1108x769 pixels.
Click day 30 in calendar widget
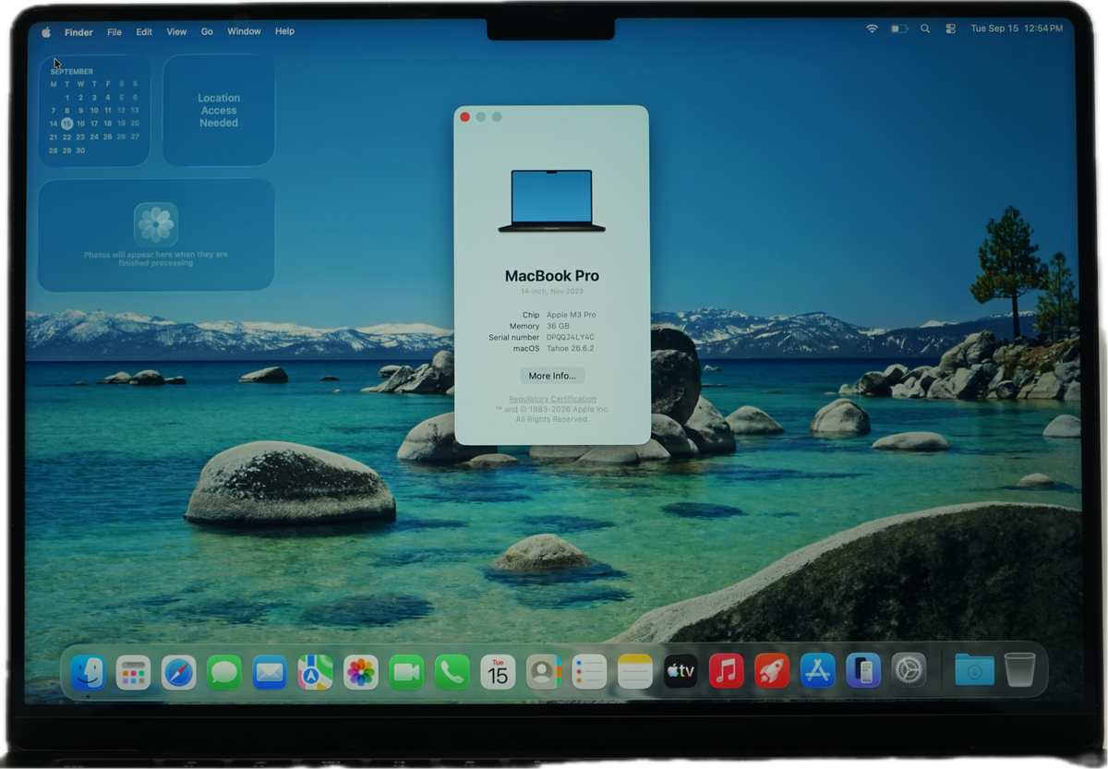tap(80, 150)
